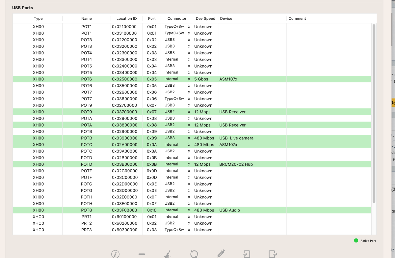Click the table's vertical scrollbar
The height and width of the screenshot is (258, 395).
pos(374,113)
